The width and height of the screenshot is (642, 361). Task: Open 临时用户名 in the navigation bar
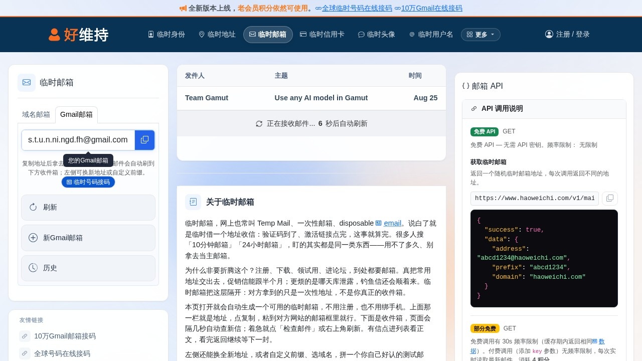point(431,34)
